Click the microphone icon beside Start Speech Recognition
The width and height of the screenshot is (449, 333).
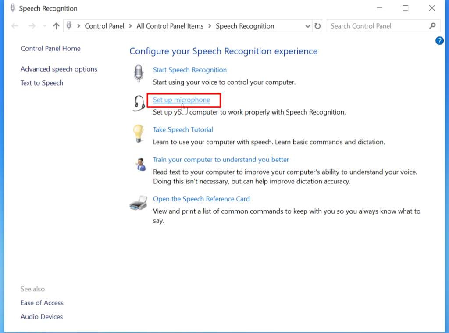pos(139,74)
